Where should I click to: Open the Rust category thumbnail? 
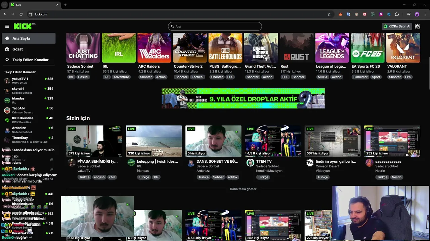pyautogui.click(x=297, y=48)
